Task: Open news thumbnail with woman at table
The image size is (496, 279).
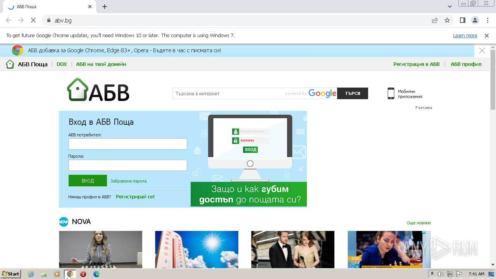Action: coord(100,250)
